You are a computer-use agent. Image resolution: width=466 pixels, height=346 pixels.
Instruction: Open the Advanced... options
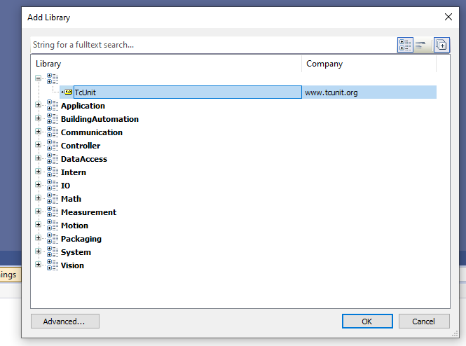[65, 321]
